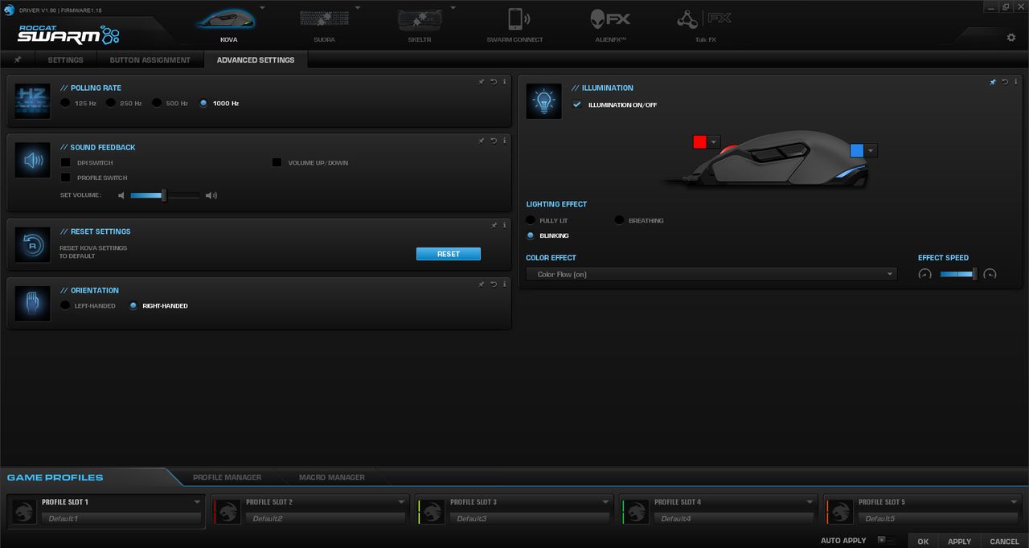Enable Profile Switch sound feedback
Viewport: 1029px width, 548px height.
coord(66,178)
